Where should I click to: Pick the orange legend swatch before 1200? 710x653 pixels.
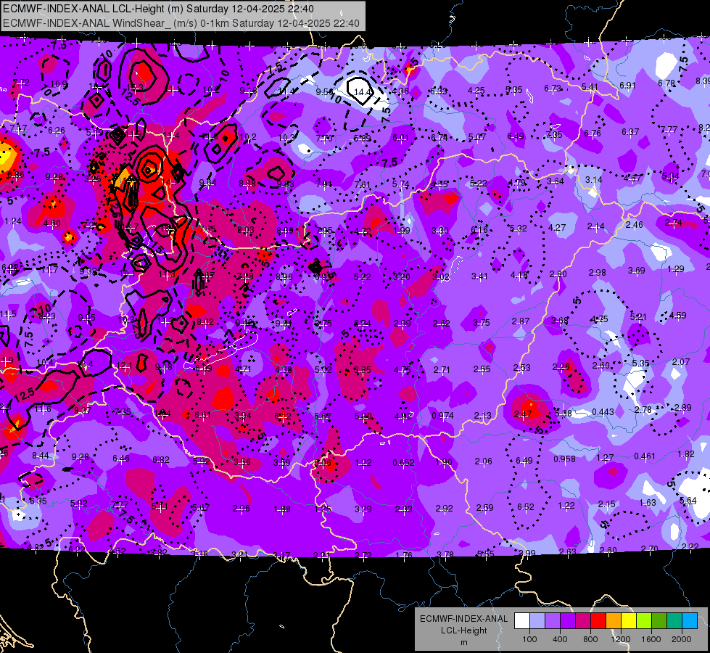click(614, 621)
